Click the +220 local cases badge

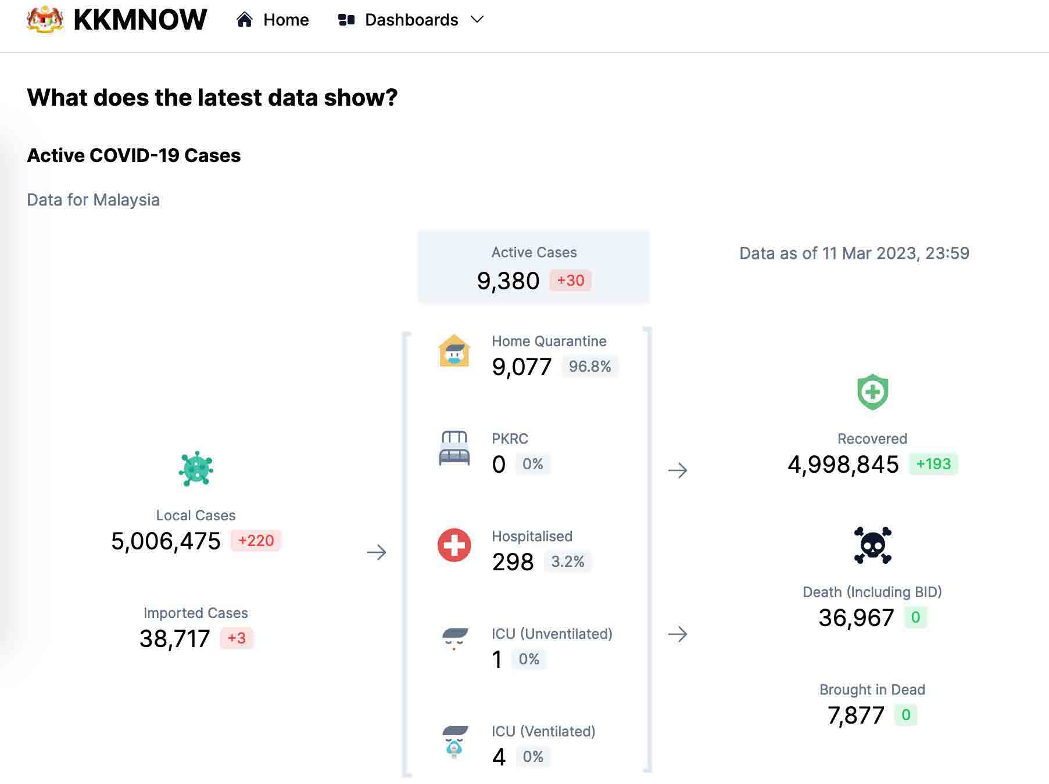[x=256, y=541]
